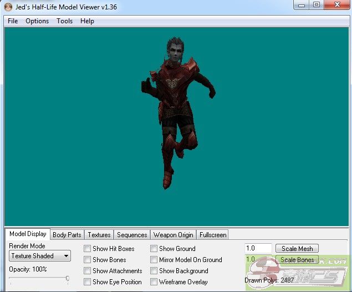
Task: Toggle Wireframe Overlay checkbox
Action: (x=154, y=282)
